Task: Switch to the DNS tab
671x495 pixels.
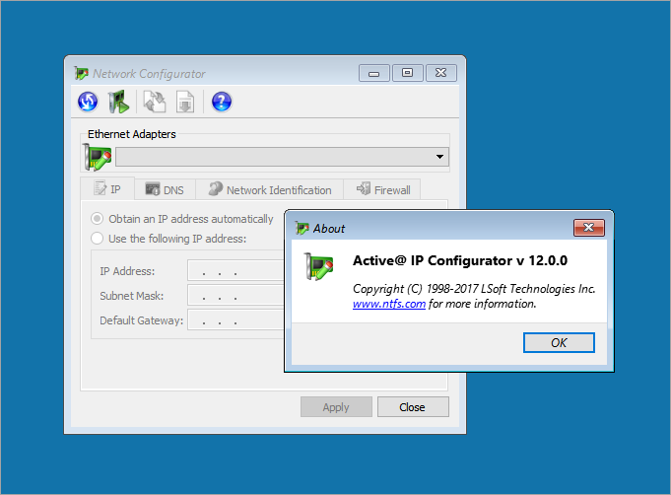Action: coord(165,189)
